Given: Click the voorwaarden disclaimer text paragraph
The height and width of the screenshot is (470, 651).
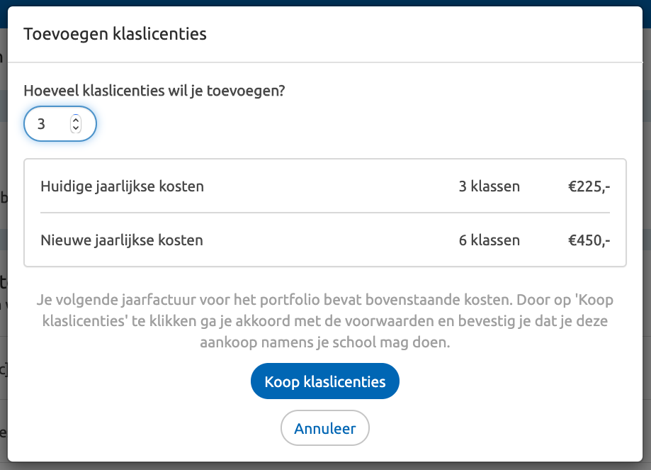Looking at the screenshot, I should 324,319.
